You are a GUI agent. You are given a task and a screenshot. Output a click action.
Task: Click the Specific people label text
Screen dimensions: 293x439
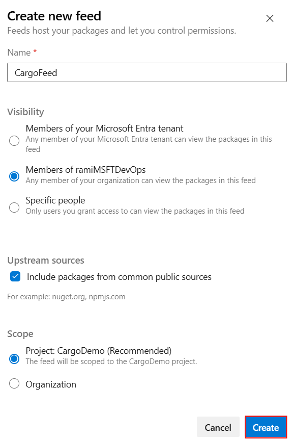pos(55,200)
